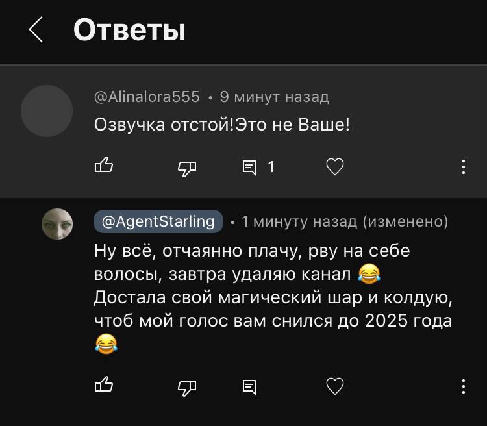This screenshot has height=426, width=487.
Task: Like the reply by @AgentStarling
Action: click(x=104, y=386)
